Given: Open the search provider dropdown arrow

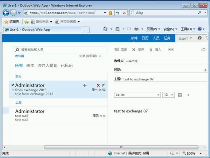Looking at the screenshot, I should pos(205,13).
